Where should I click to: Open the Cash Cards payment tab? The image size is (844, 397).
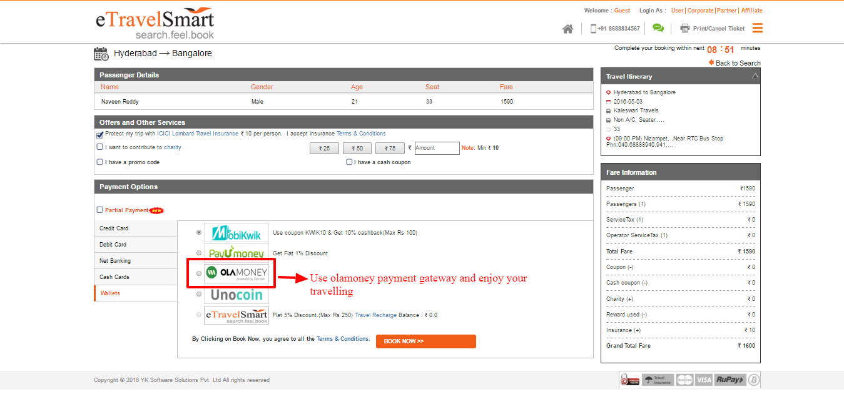pyautogui.click(x=136, y=277)
